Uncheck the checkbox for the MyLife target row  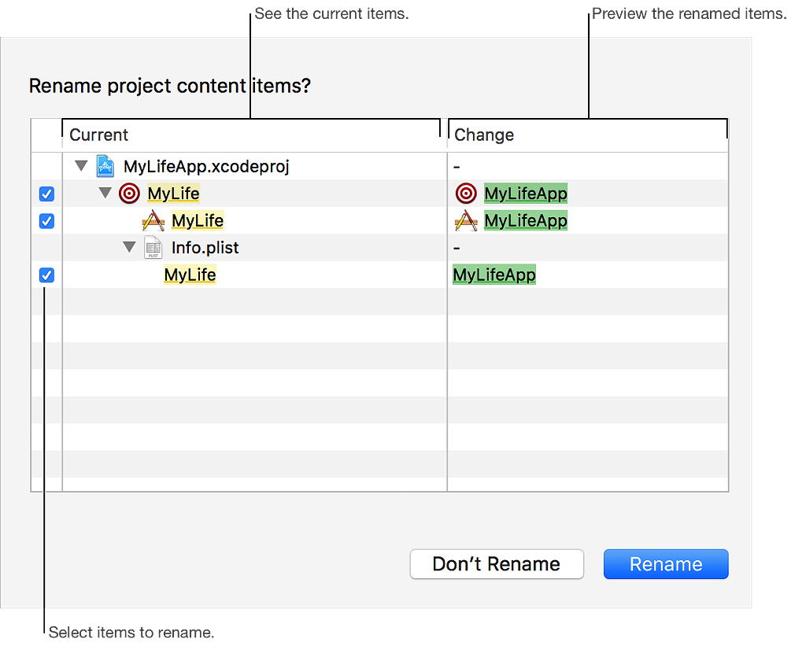[46, 194]
